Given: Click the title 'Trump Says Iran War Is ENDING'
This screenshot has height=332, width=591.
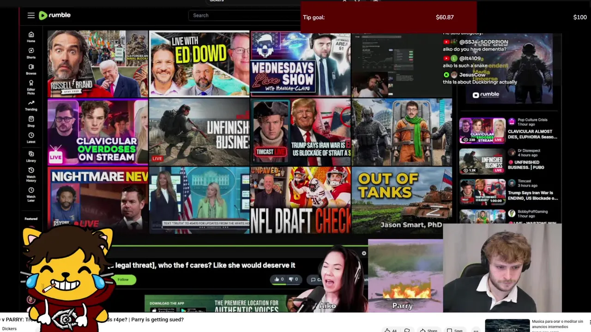Looking at the screenshot, I should click(533, 196).
